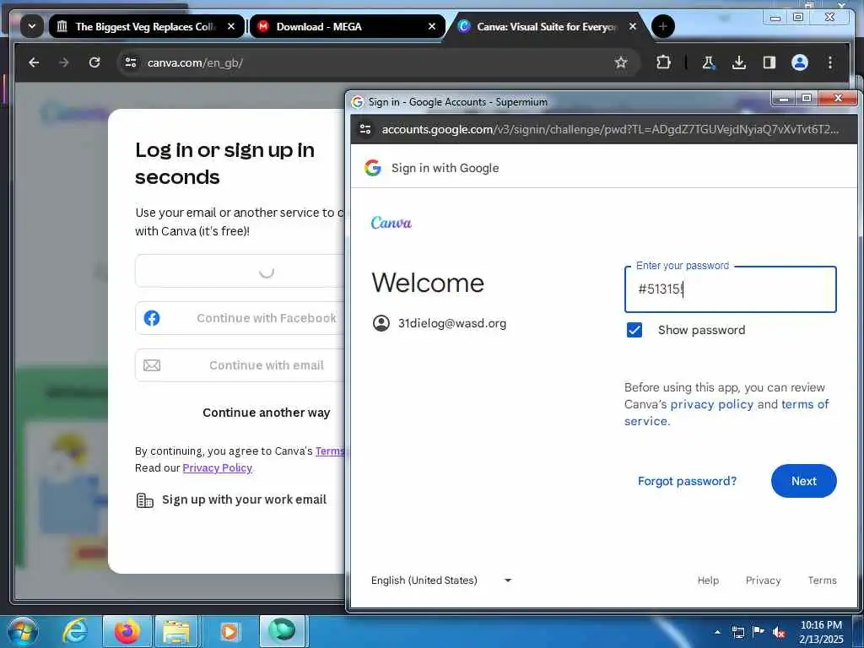Add a new tab with plus button
Viewport: 864px width, 648px height.
point(663,26)
